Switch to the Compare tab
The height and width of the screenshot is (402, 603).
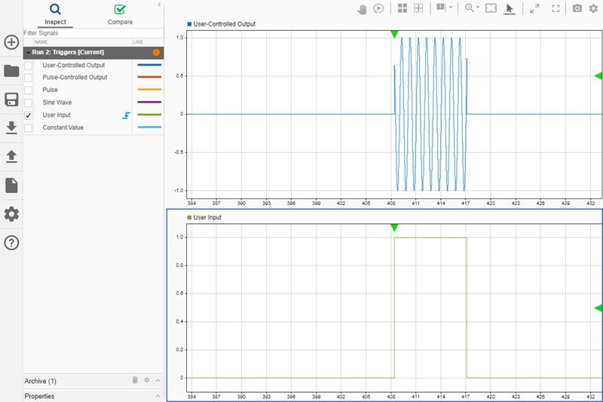coord(120,14)
